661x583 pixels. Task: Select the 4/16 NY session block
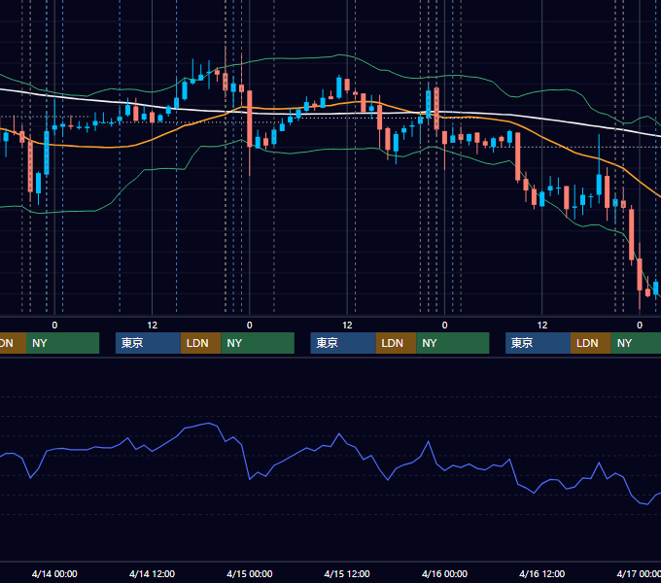click(636, 343)
